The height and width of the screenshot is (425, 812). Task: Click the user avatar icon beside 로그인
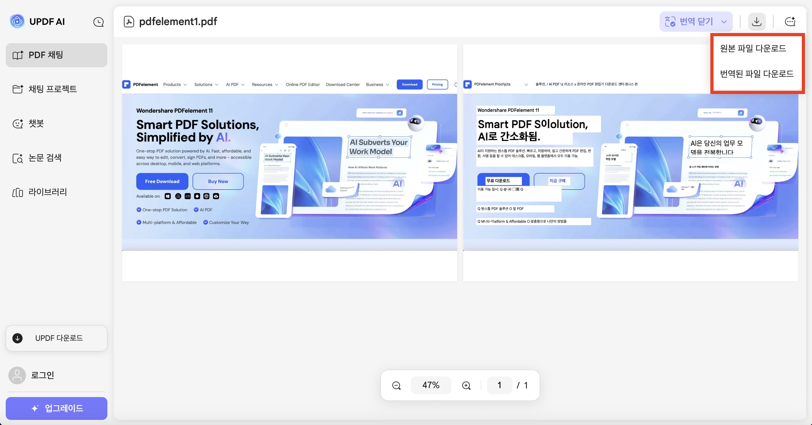click(17, 375)
